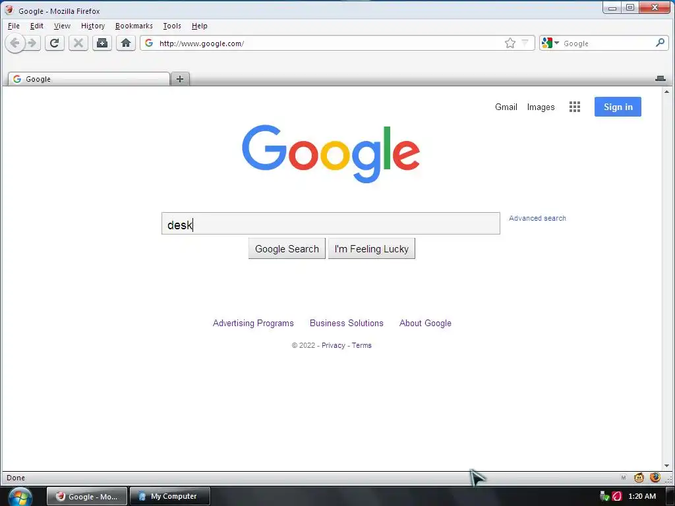This screenshot has height=506, width=675.
Task: Open the address bar history dropdown arrow
Action: pos(525,43)
